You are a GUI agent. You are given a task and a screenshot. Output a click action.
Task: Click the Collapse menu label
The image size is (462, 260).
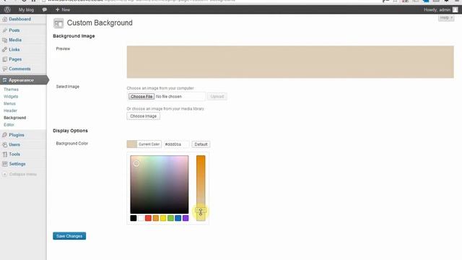point(23,174)
